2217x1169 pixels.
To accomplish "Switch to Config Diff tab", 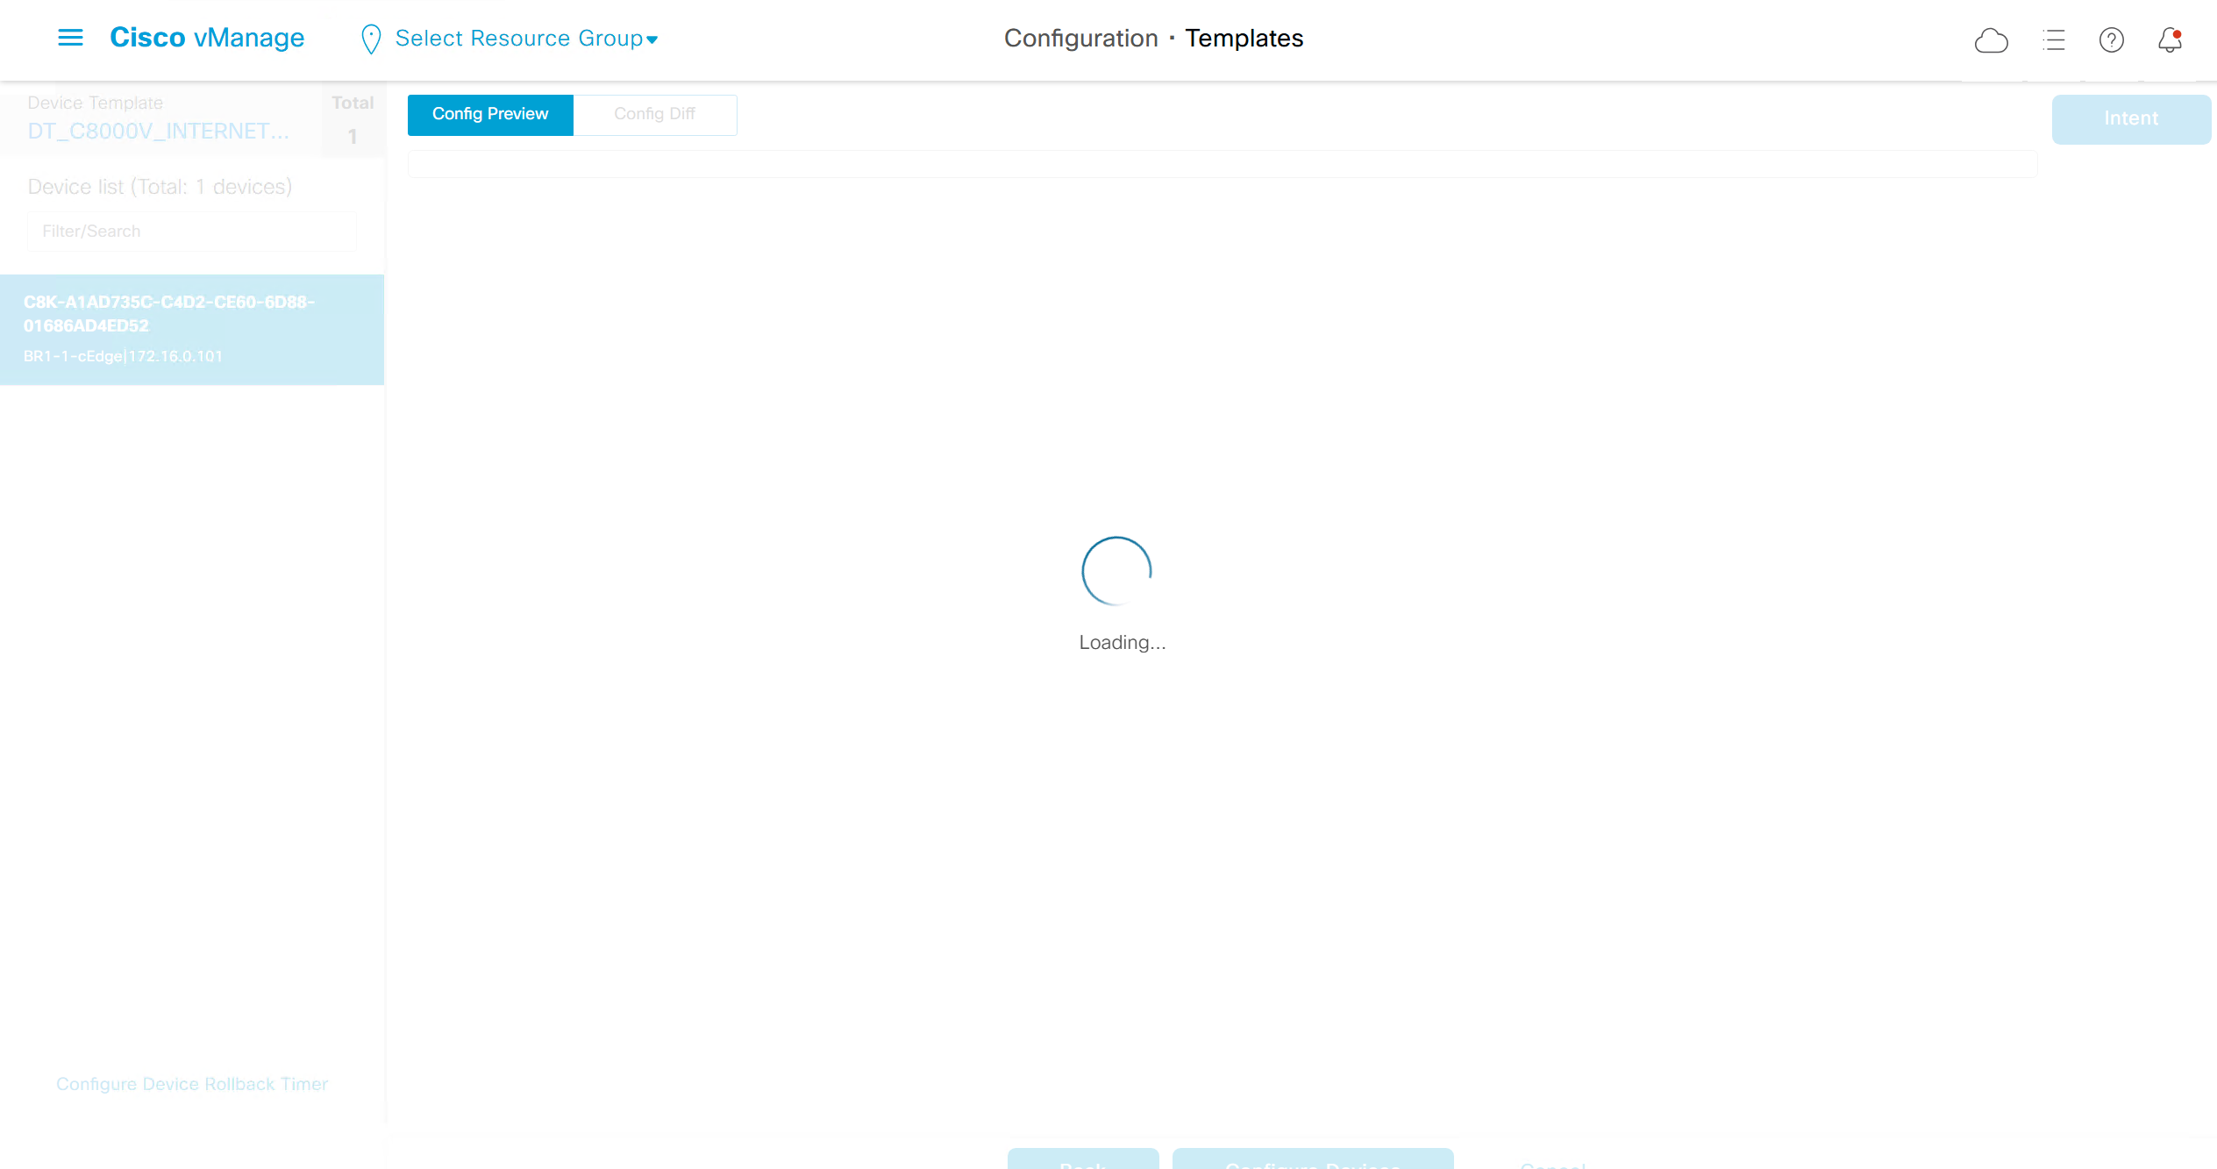I will point(654,115).
